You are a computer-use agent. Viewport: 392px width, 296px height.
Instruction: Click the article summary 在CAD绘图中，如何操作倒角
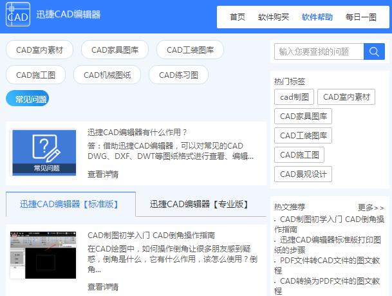173,259
